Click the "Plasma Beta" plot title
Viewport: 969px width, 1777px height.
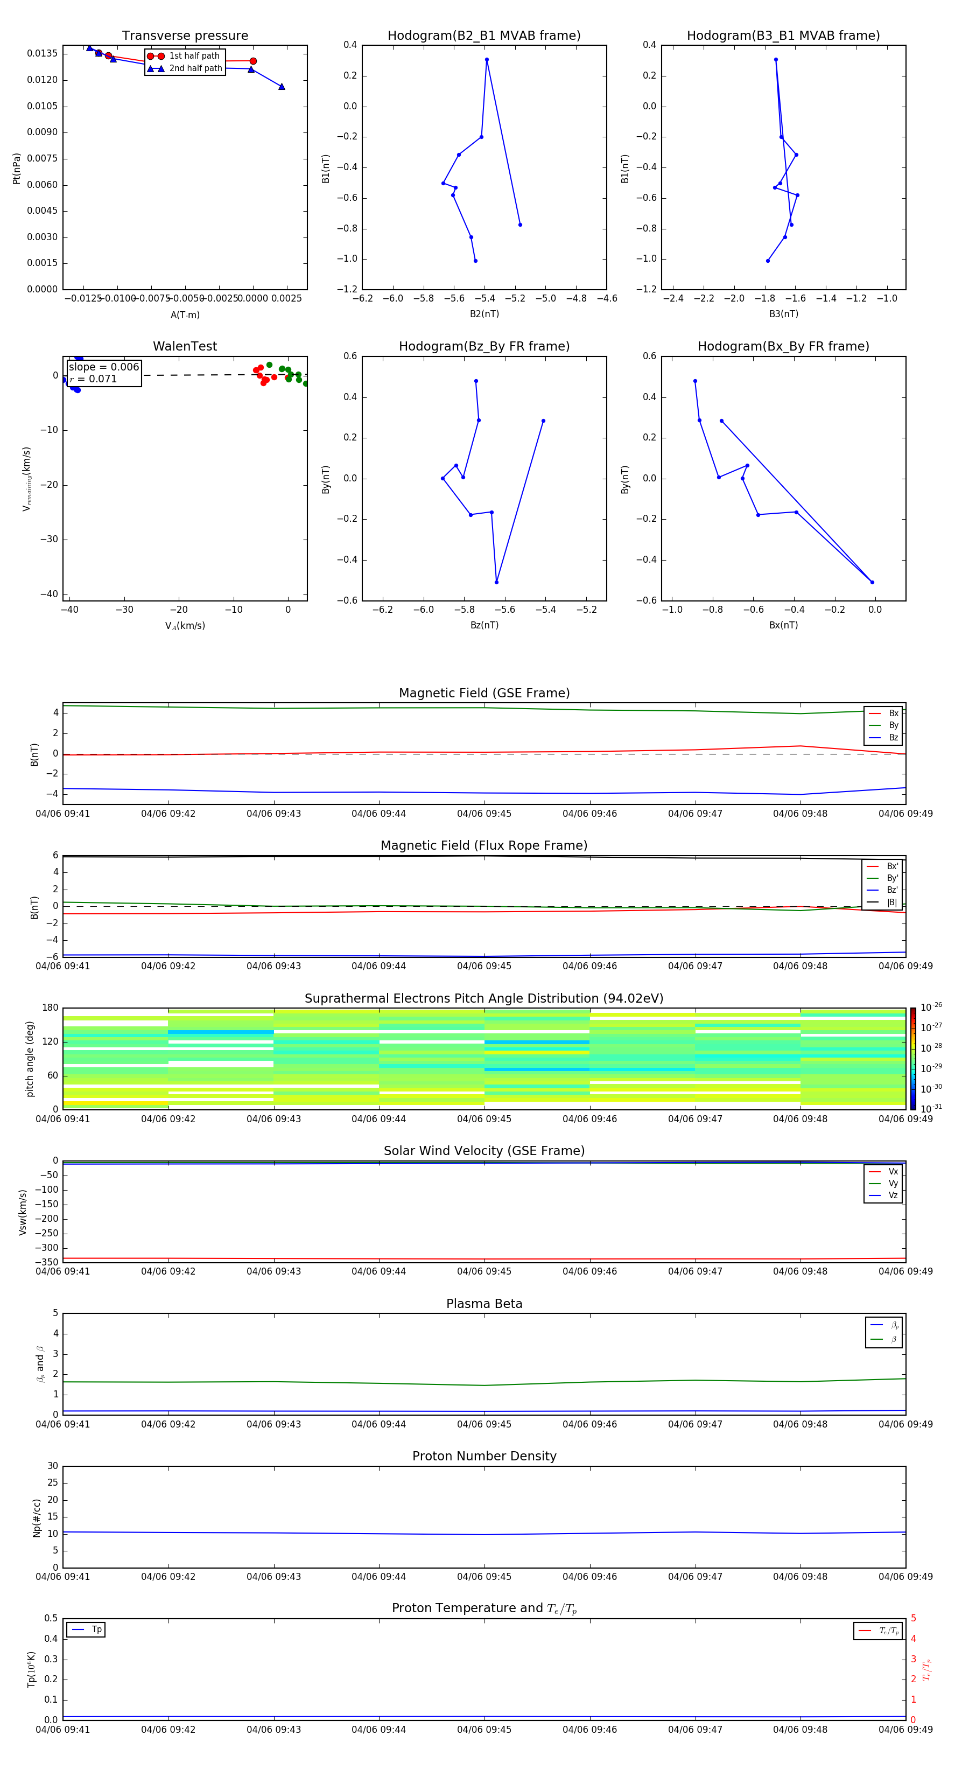pos(484,1304)
